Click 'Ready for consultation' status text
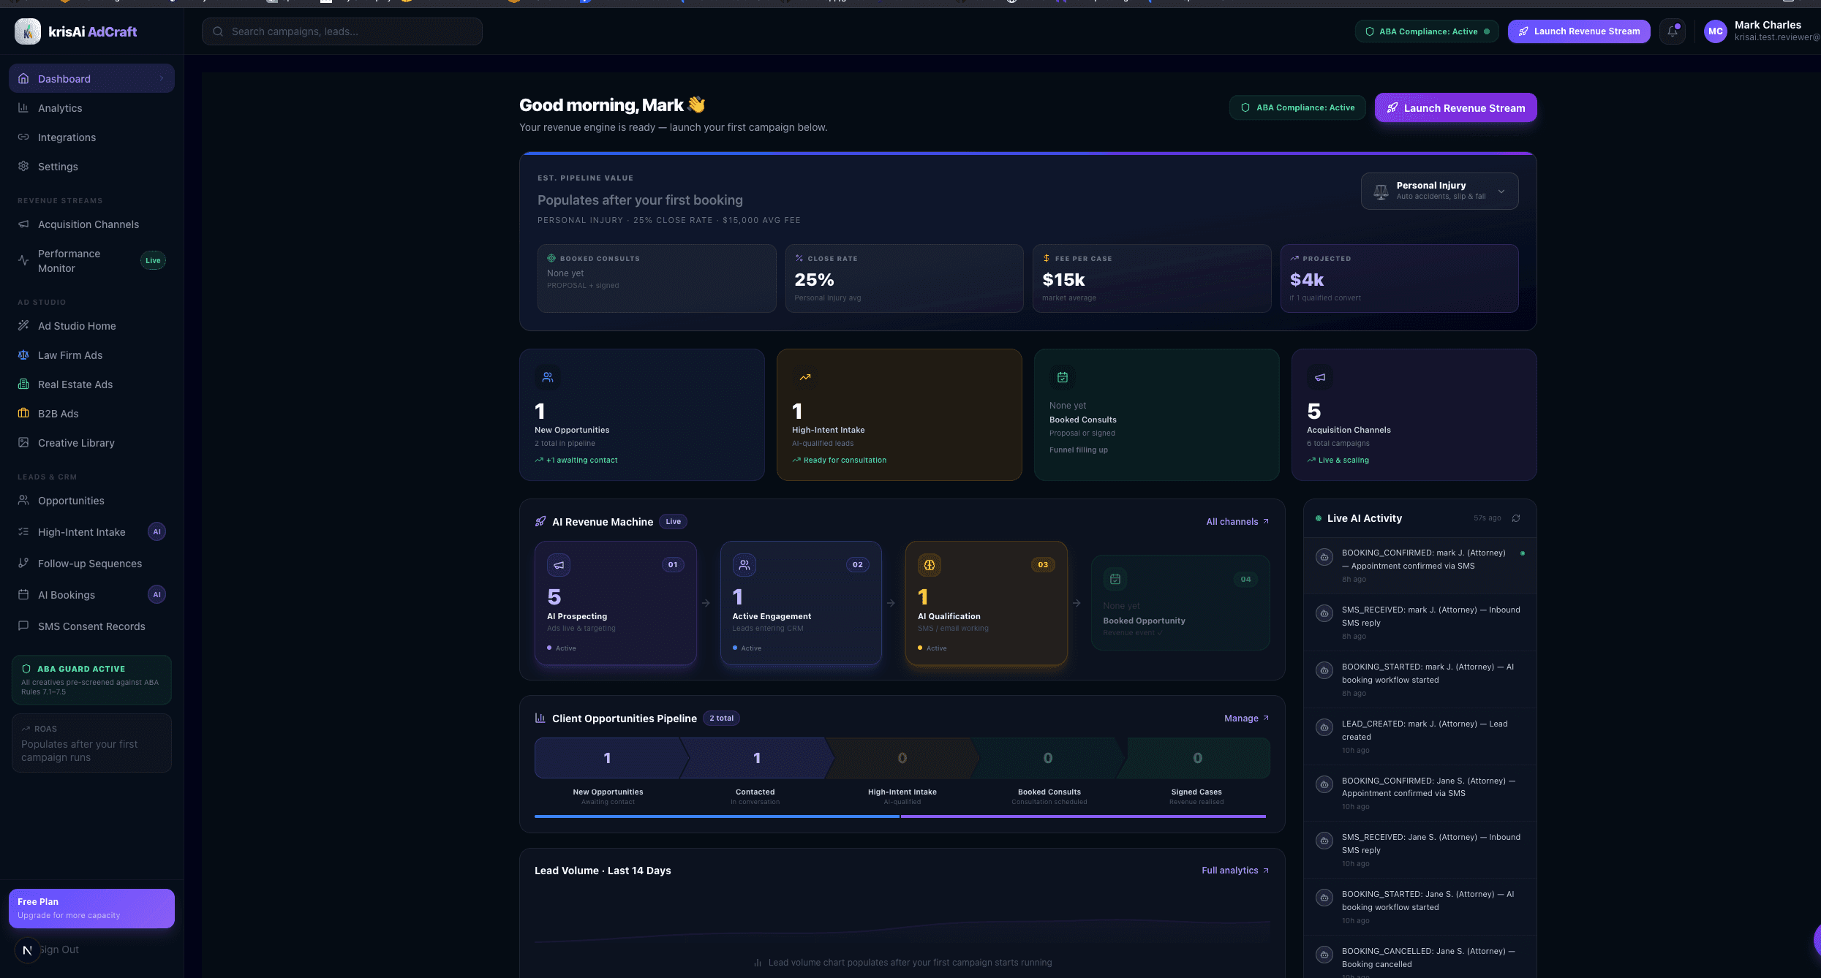Screen dimensions: 1821x978 coord(845,460)
